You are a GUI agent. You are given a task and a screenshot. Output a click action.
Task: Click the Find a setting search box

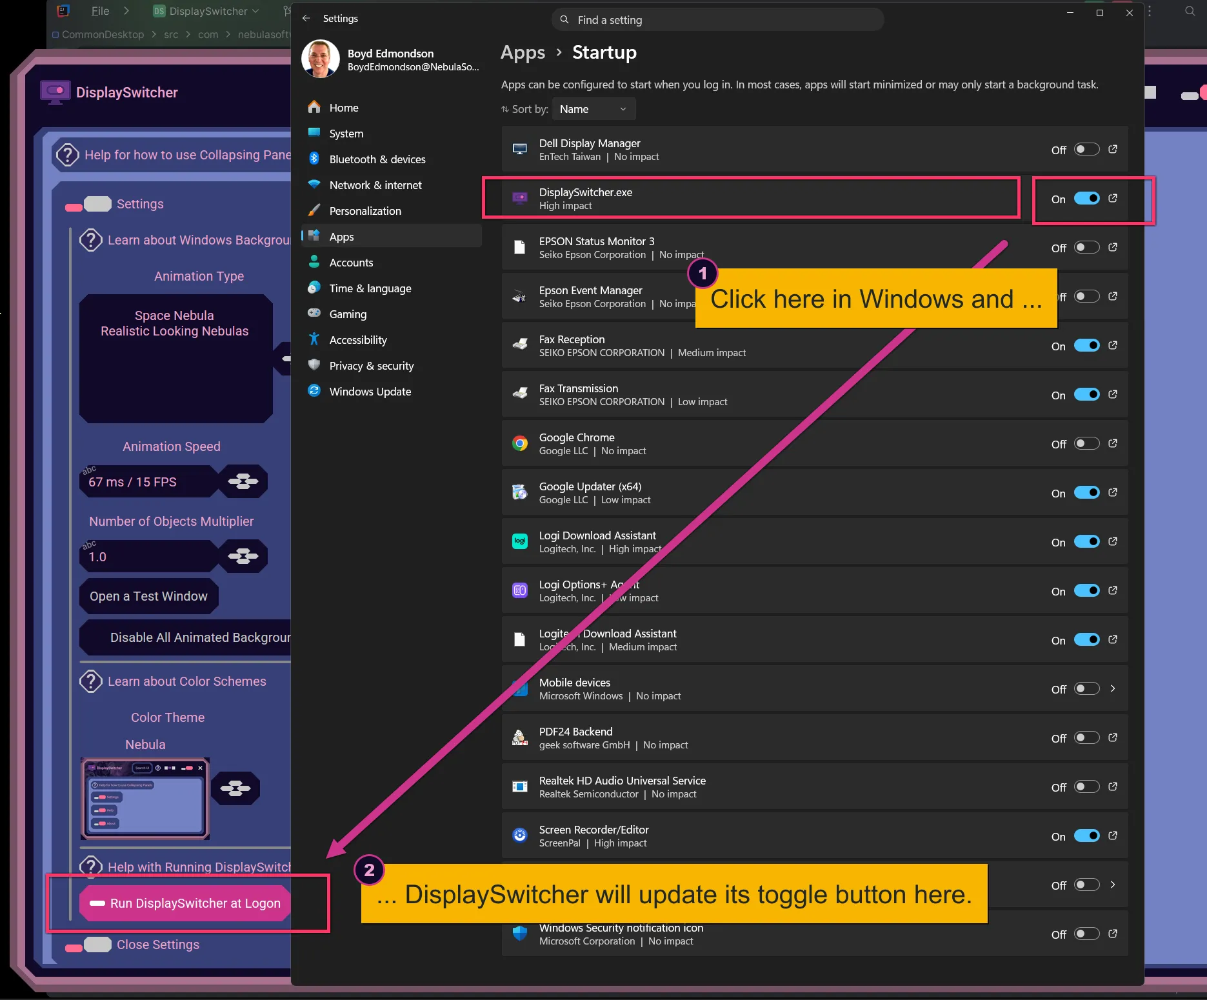[x=717, y=19]
